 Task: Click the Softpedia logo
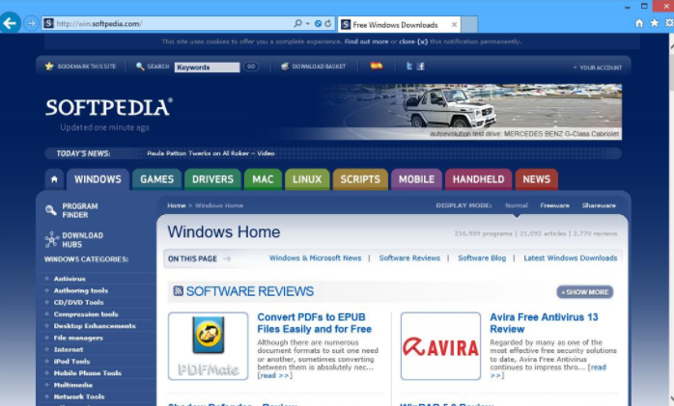click(x=109, y=107)
